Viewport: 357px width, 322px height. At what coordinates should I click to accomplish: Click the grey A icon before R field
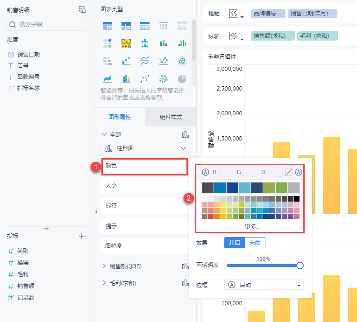(x=206, y=172)
